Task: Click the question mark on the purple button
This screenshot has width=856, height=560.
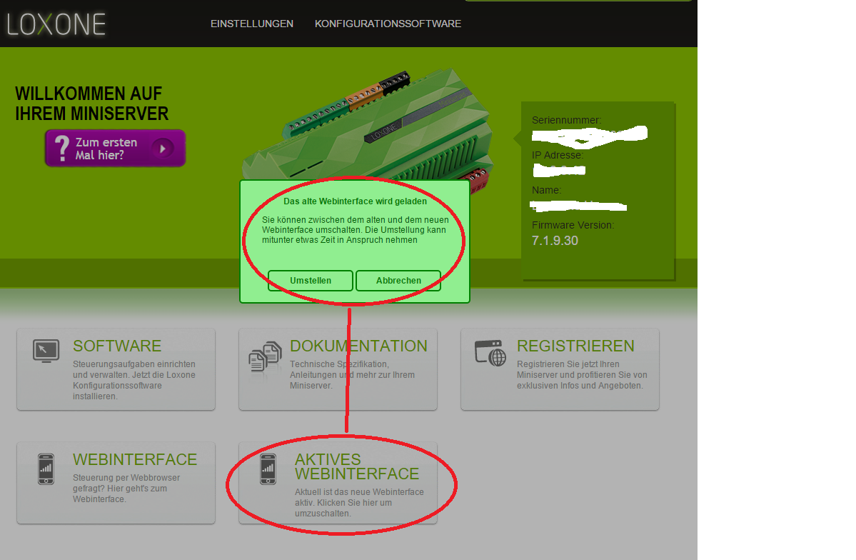Action: coord(62,148)
